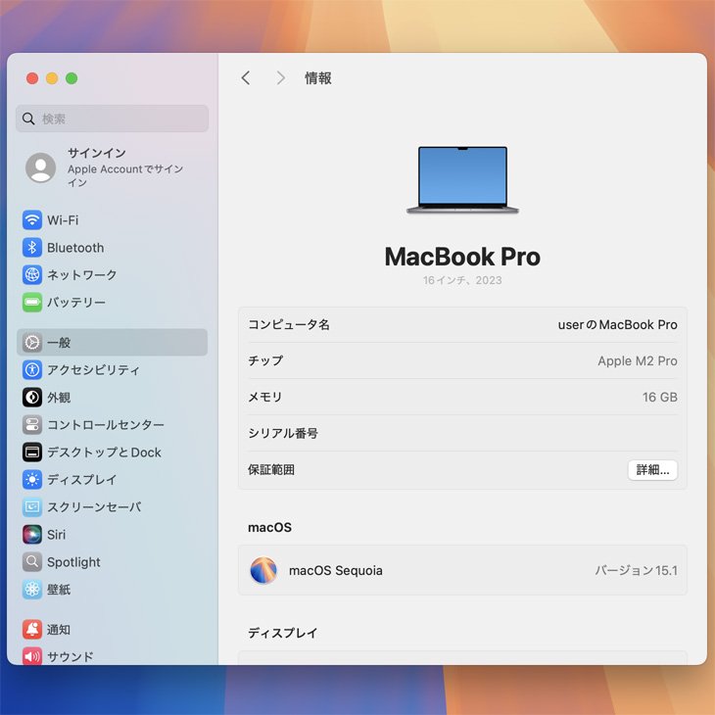
Task: Select the 通知 bell icon
Action: (32, 629)
